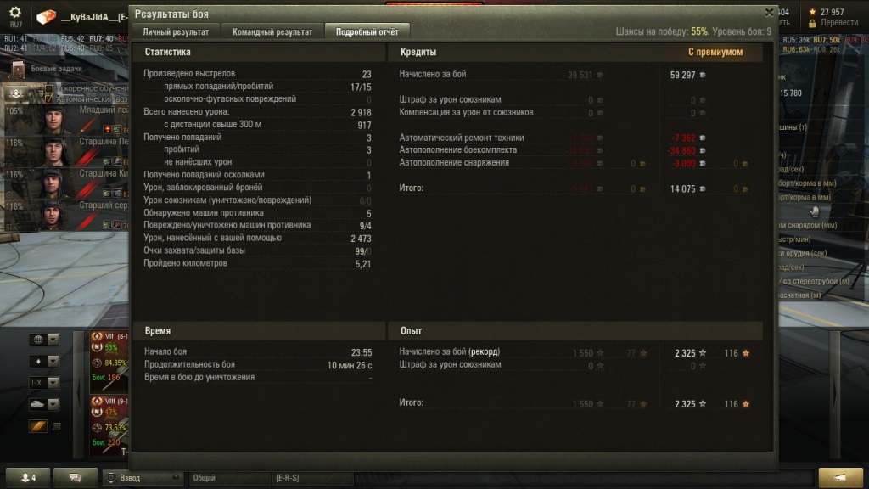The height and width of the screenshot is (489, 869).
Task: Enable Ускоренное обучение checkbox
Action: [x=48, y=88]
